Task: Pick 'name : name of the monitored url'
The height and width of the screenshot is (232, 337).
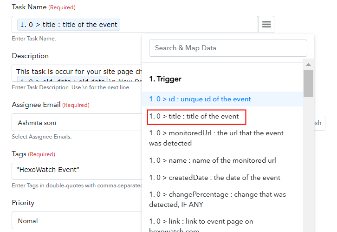Action: pyautogui.click(x=222, y=160)
